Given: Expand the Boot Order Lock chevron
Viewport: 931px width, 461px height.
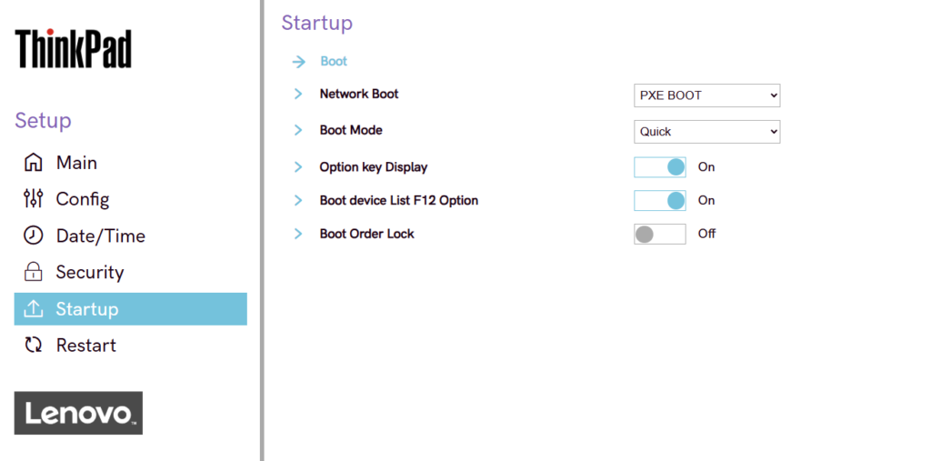Looking at the screenshot, I should 298,234.
